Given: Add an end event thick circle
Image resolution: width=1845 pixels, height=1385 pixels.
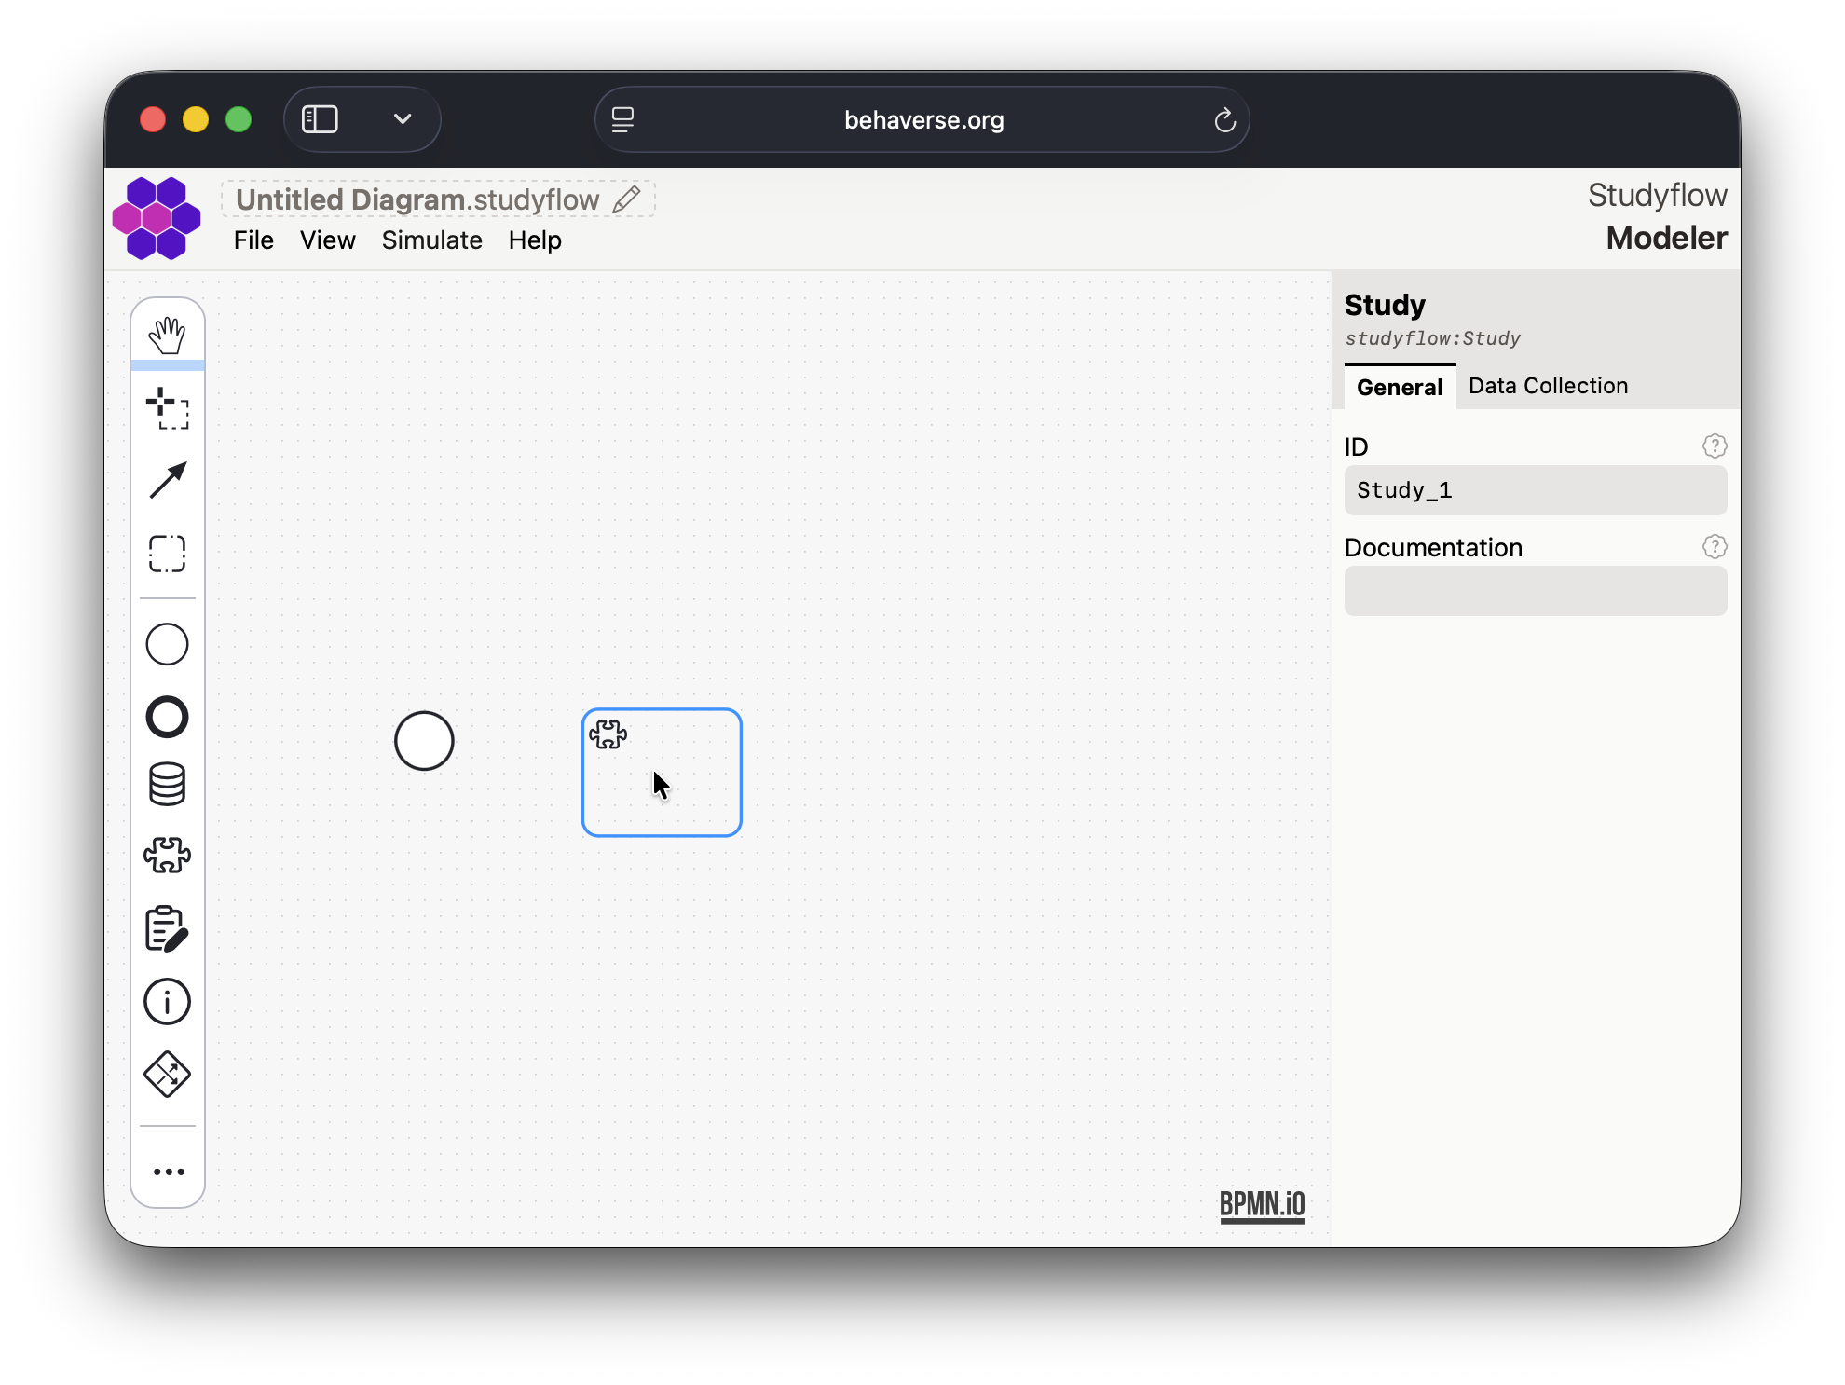Looking at the screenshot, I should (168, 717).
